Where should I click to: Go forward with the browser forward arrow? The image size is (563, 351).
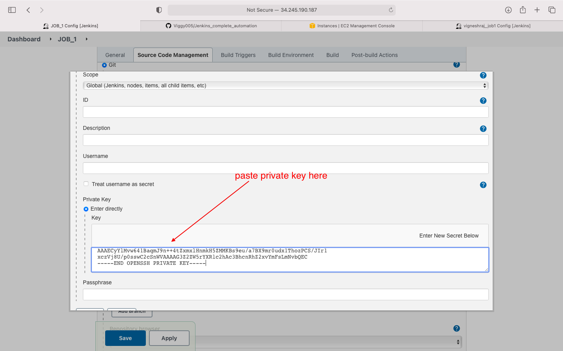pos(41,10)
